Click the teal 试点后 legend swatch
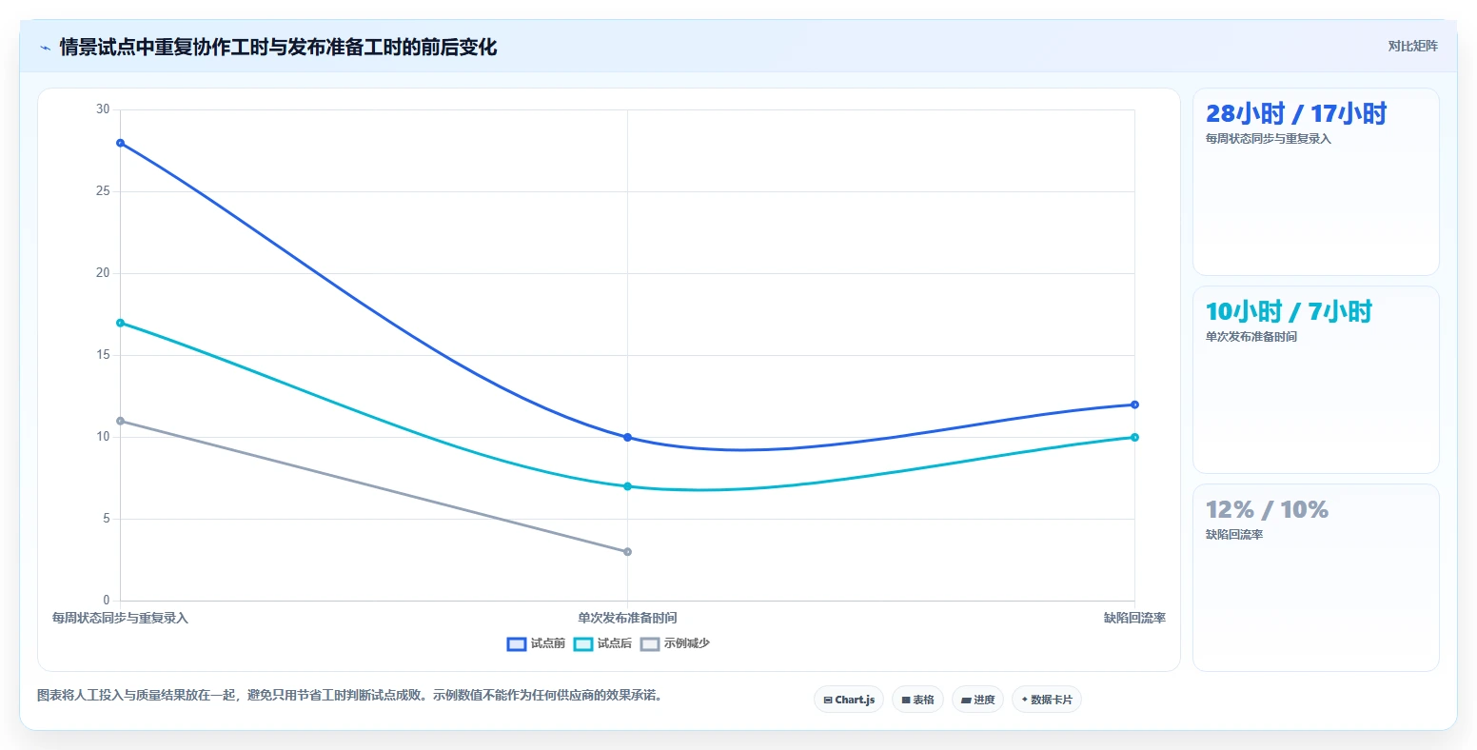This screenshot has width=1477, height=750. pos(583,644)
